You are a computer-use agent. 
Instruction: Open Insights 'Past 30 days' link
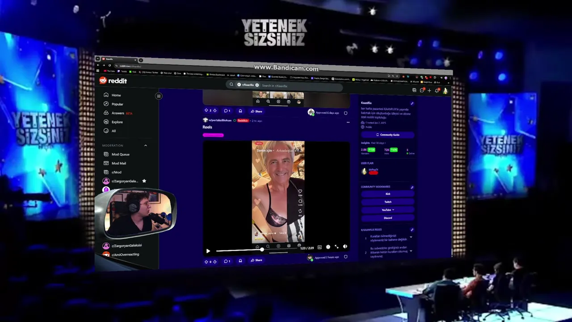click(378, 143)
